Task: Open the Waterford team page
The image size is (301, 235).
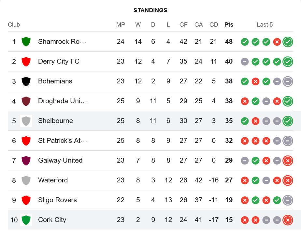Action: [53, 180]
